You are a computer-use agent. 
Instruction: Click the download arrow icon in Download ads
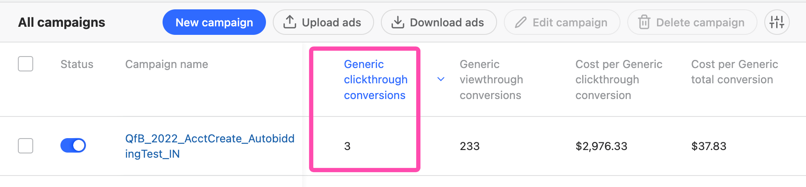click(x=398, y=22)
